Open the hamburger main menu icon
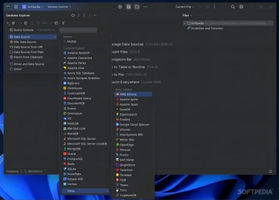 (16, 7)
